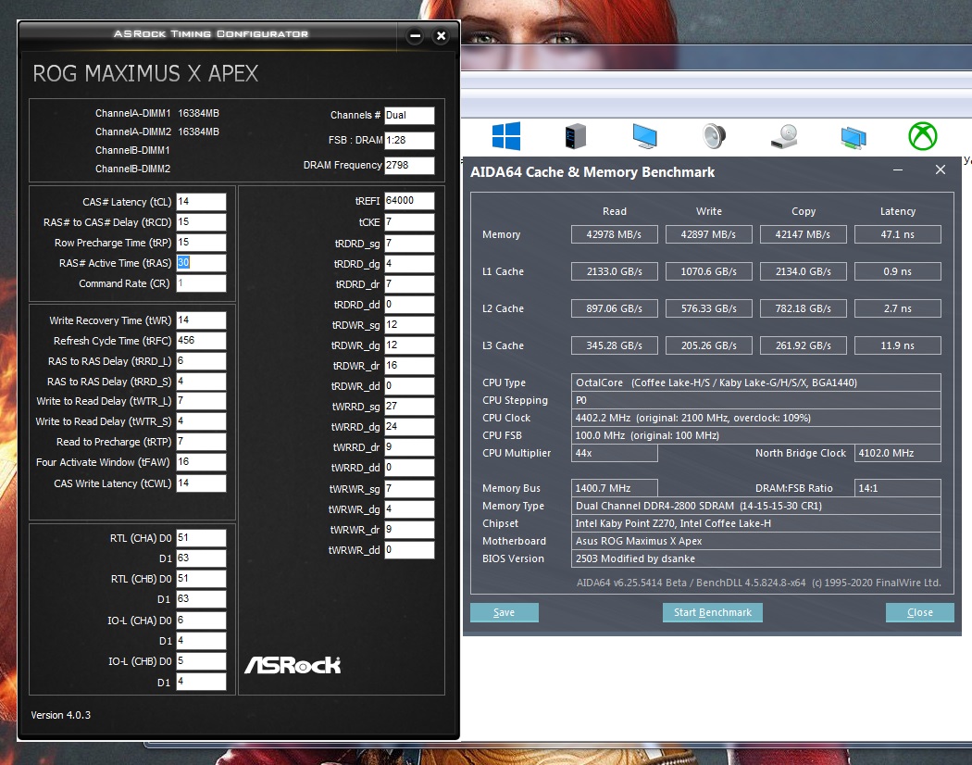Select the blue monitor display icon
This screenshot has height=765, width=972.
point(644,136)
